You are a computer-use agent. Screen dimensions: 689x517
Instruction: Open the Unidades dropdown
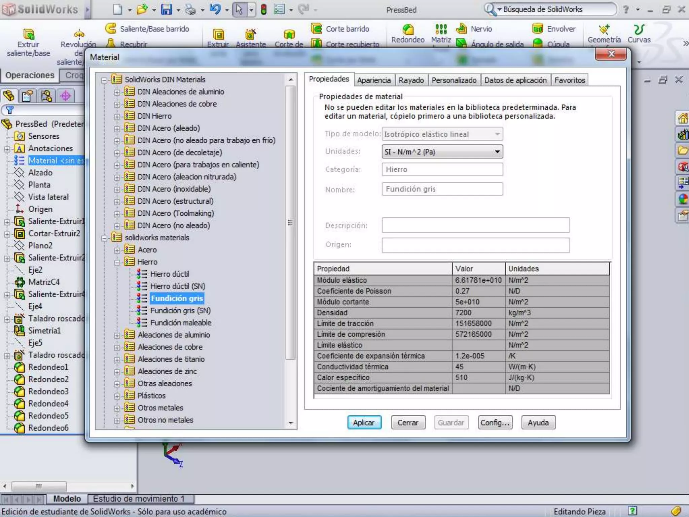(497, 152)
